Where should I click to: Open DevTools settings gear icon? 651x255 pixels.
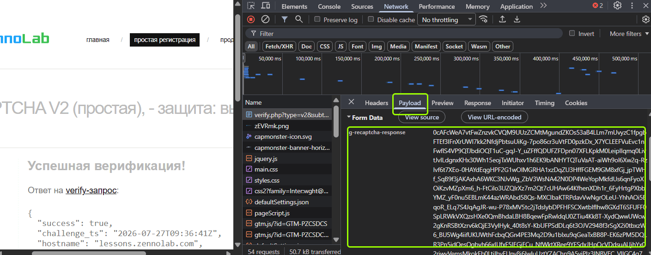617,6
